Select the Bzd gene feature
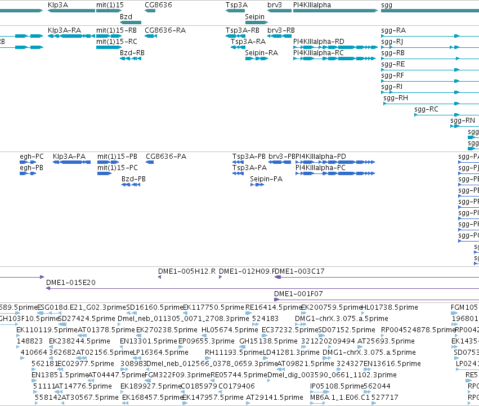479x406 pixels. [x=131, y=23]
